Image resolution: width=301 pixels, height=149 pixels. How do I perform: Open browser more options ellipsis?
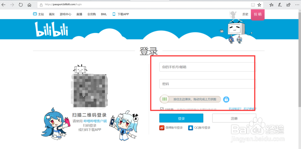(297, 5)
